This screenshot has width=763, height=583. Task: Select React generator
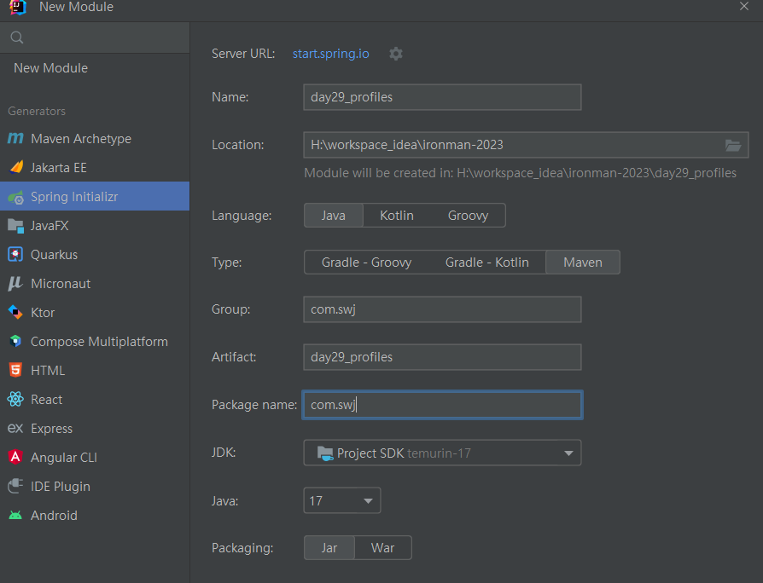[95, 400]
